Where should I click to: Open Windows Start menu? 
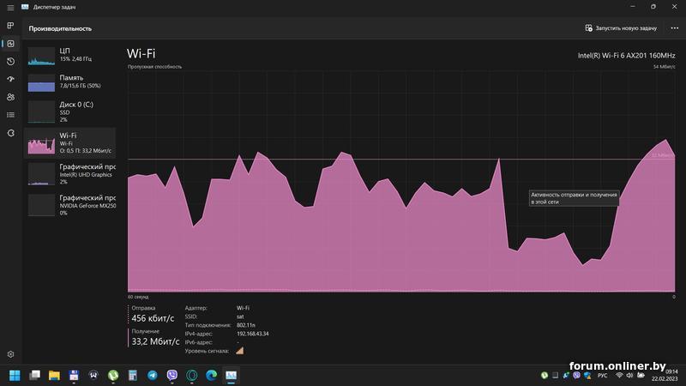point(15,376)
